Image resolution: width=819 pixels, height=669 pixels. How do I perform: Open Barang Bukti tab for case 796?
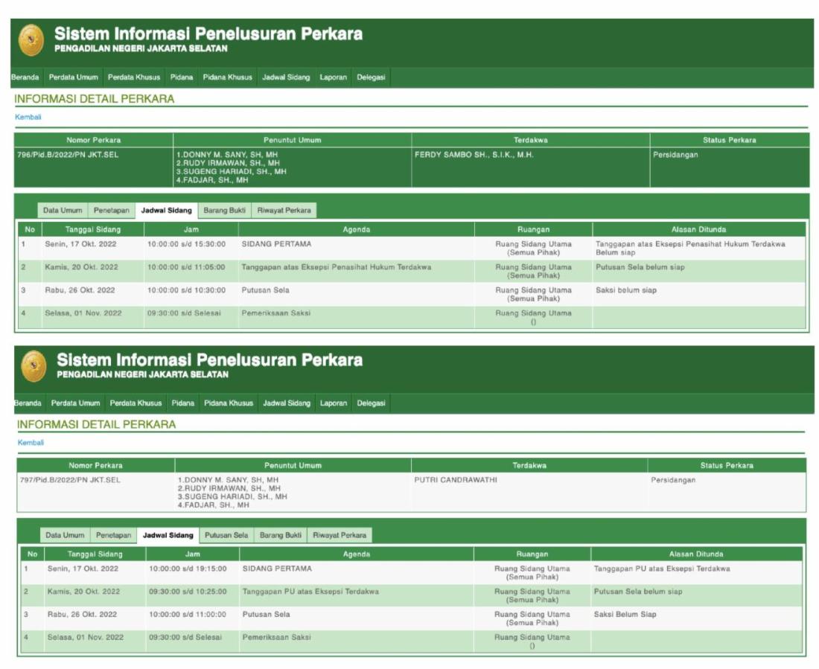tap(225, 211)
